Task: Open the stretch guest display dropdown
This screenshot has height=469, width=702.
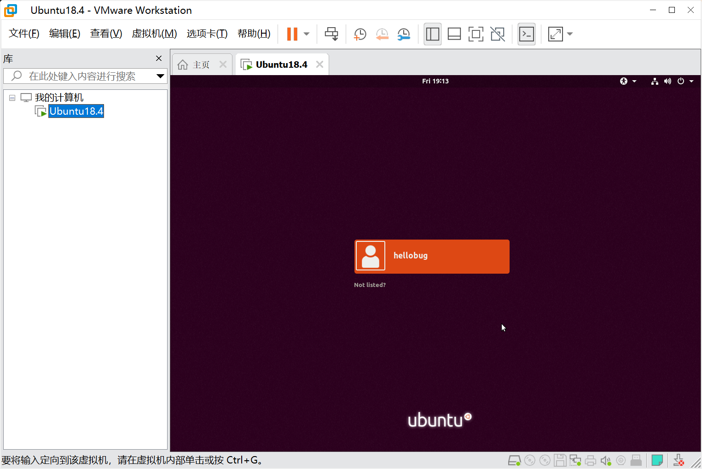Action: 570,34
